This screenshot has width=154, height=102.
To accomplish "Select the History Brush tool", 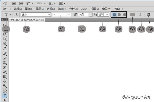I will (5, 67).
